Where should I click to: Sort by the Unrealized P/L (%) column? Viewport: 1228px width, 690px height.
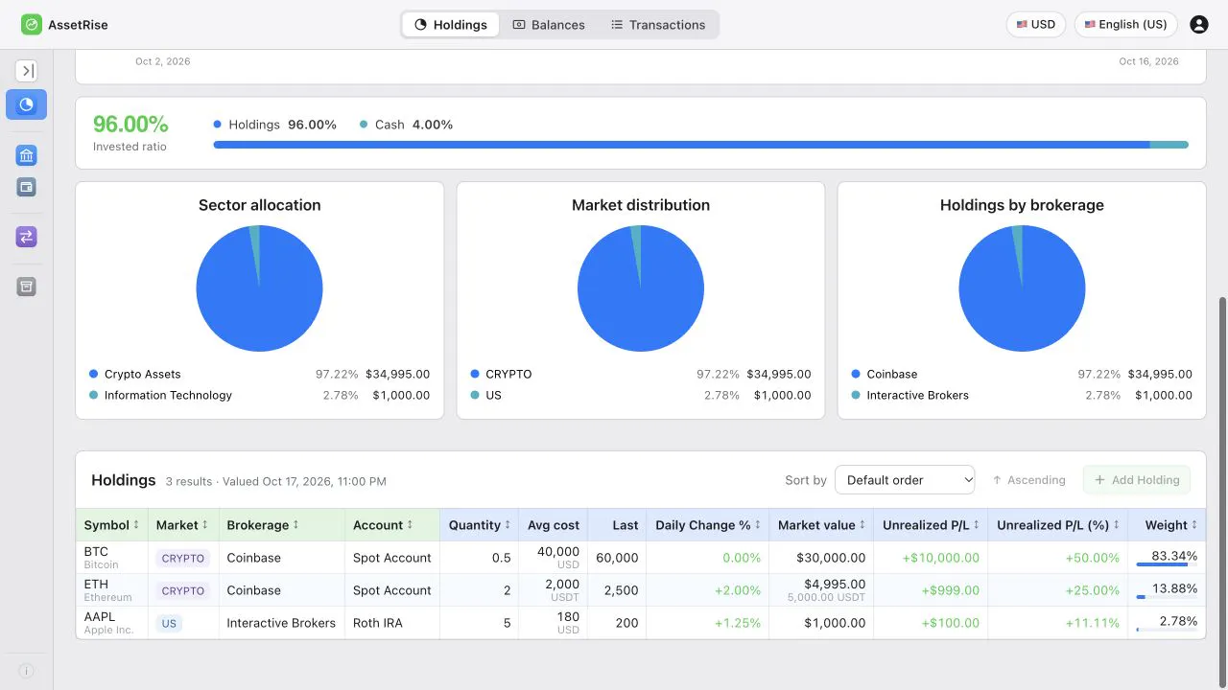pos(1058,525)
